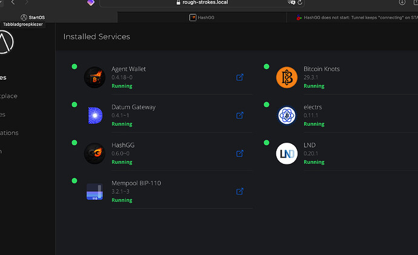Click the browser back arrow
Screen dimensions: 418x255
[x=13, y=2]
